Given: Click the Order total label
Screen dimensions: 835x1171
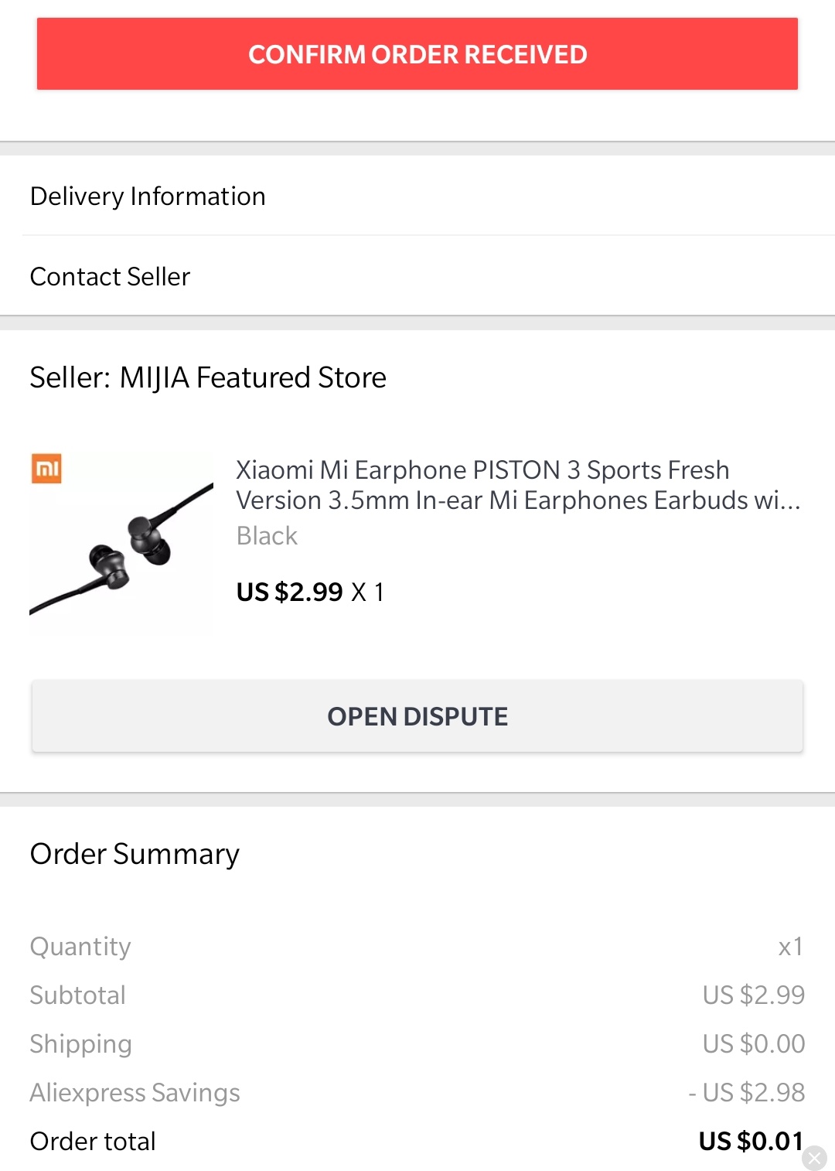Looking at the screenshot, I should (x=93, y=1141).
